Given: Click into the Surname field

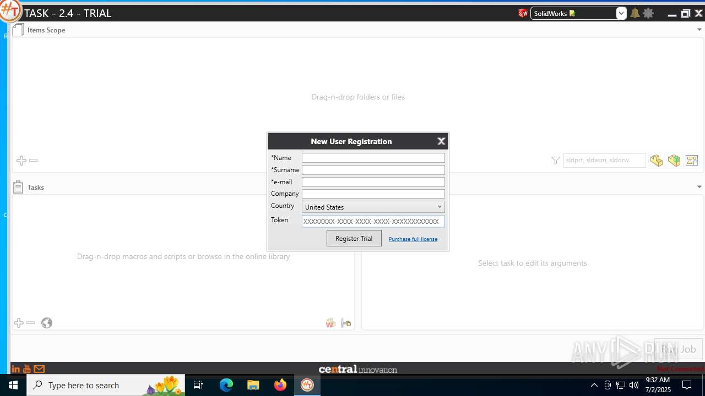Looking at the screenshot, I should coord(373,170).
